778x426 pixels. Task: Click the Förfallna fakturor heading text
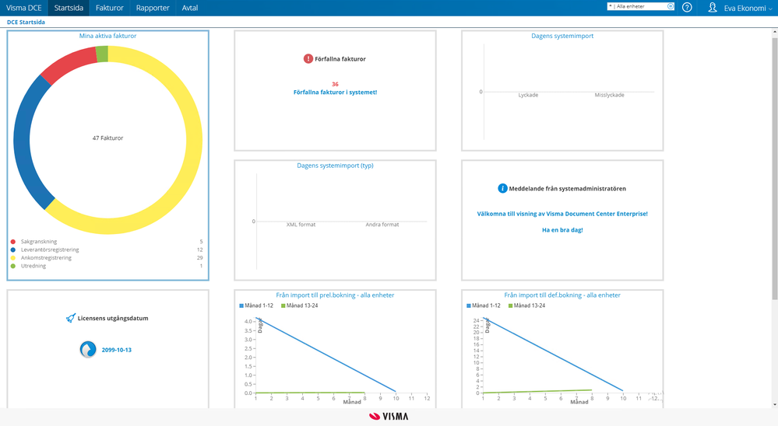point(340,59)
